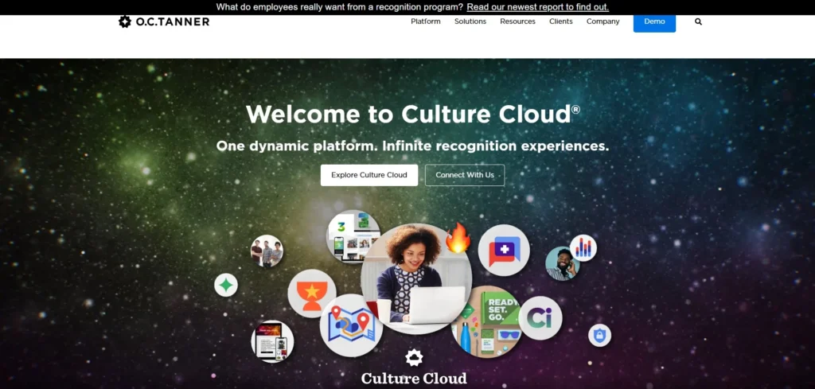
Task: Select the map pins bubble icon
Action: pyautogui.click(x=351, y=325)
